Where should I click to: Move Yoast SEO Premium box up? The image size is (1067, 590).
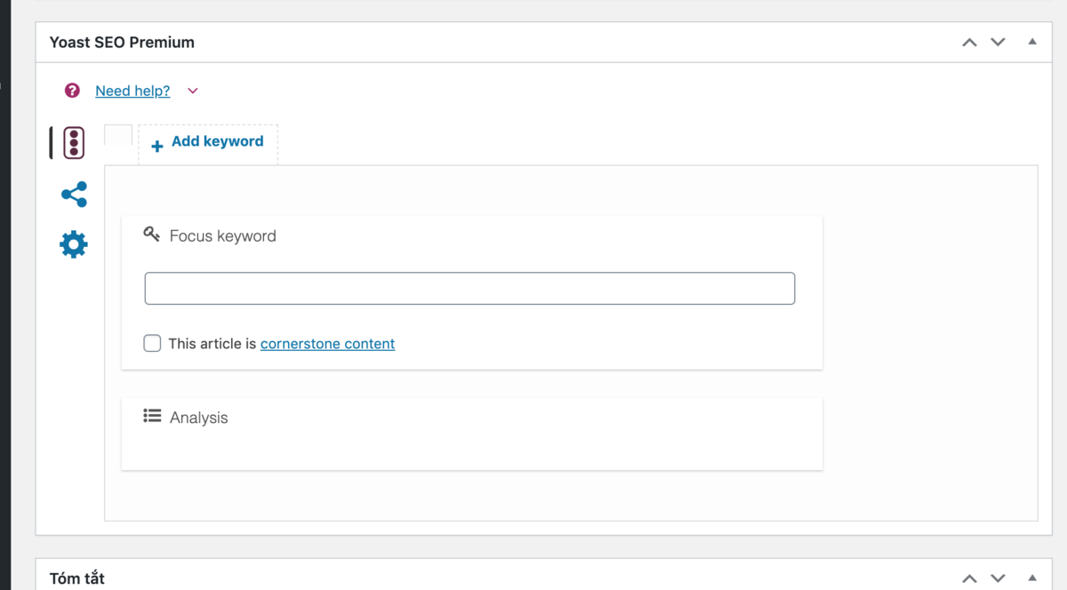coord(969,42)
